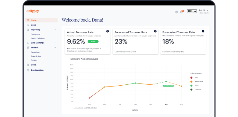Open Compliance under Reporting
The height and width of the screenshot is (117, 238).
tap(36, 34)
